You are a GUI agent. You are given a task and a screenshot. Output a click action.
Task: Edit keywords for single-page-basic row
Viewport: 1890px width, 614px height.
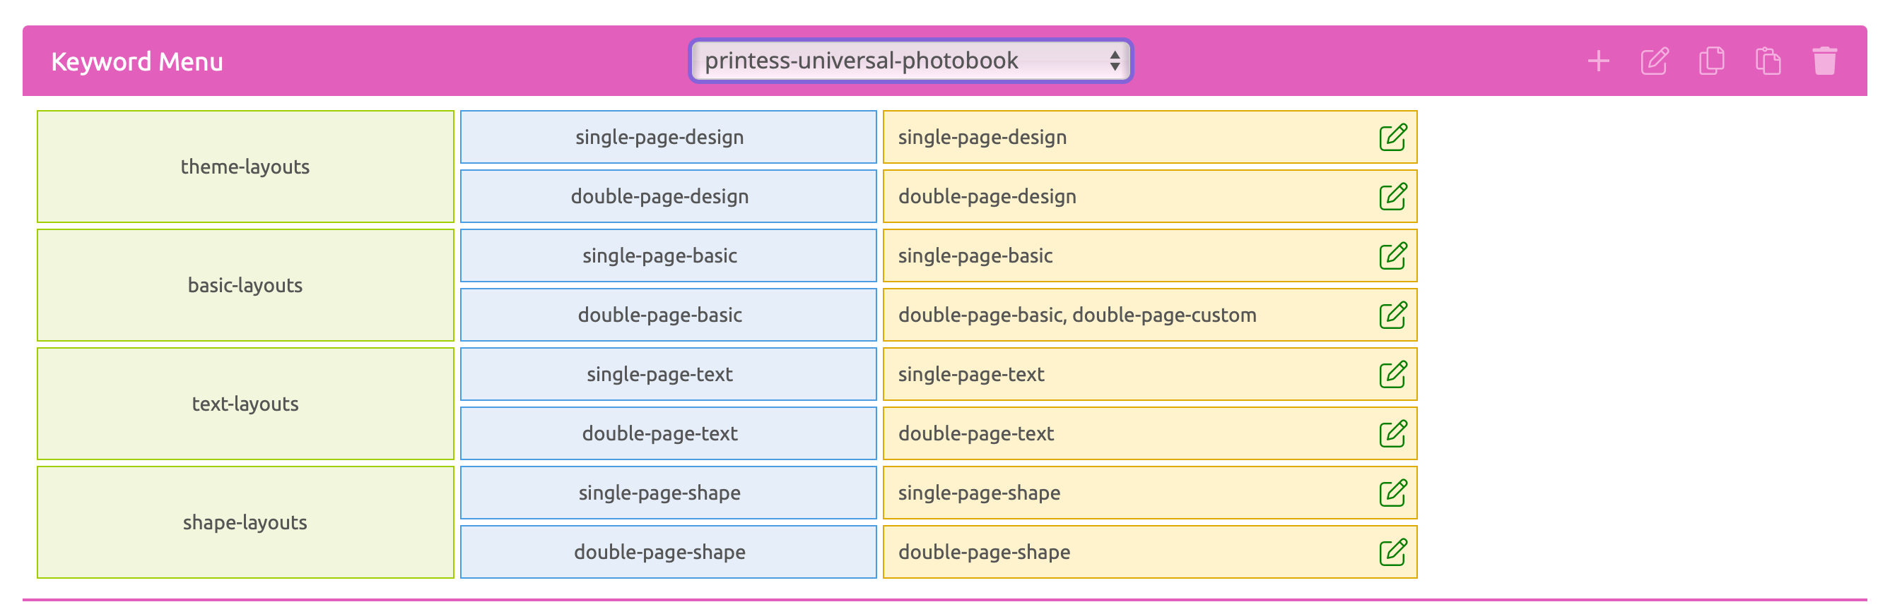tap(1392, 255)
